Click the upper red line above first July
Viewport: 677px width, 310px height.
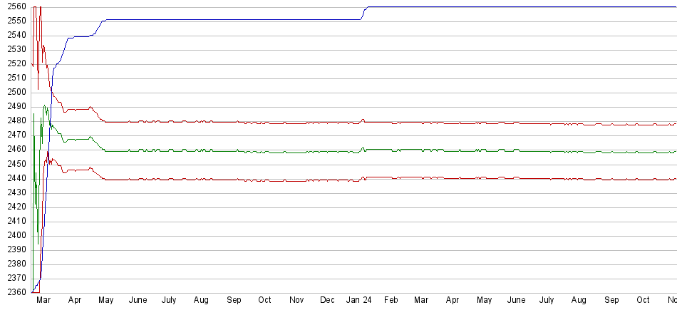pos(170,122)
